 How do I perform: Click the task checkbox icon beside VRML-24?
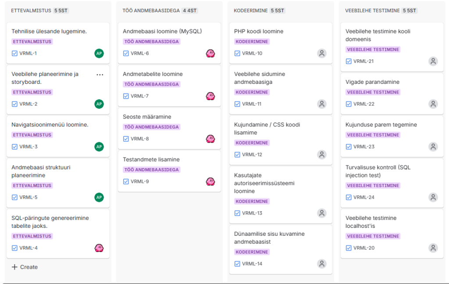[x=349, y=197]
